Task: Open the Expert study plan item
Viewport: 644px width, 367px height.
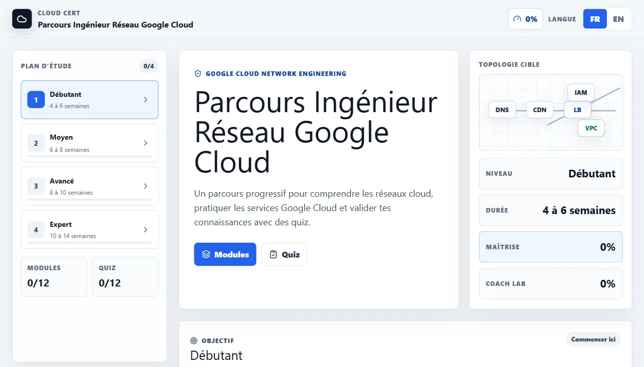Action: 90,229
